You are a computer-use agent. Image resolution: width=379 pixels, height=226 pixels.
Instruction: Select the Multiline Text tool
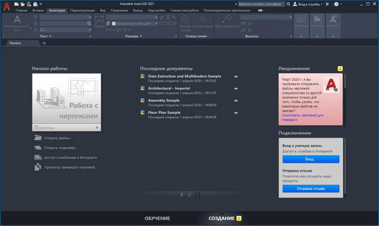17,23
